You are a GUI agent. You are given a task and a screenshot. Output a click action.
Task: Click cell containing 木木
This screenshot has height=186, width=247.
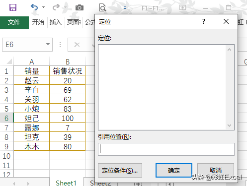(x=32, y=146)
